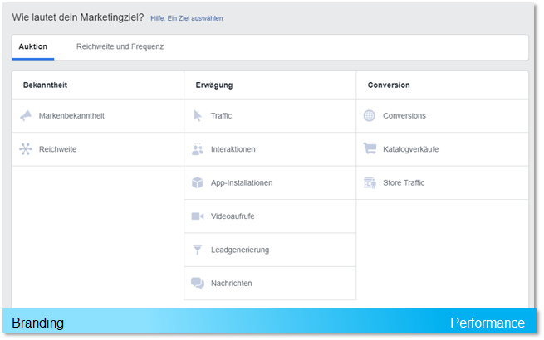This screenshot has width=544, height=340.
Task: Click the App-Installationen box icon
Action: 198,182
